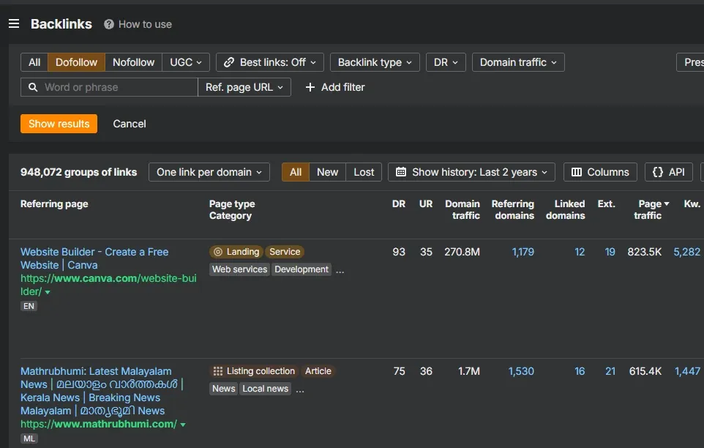The width and height of the screenshot is (704, 448).
Task: Click the API button
Action: pyautogui.click(x=669, y=172)
